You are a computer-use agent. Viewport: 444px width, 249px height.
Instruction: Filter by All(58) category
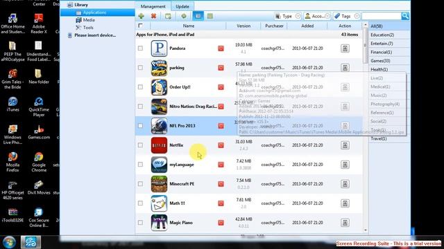389,26
